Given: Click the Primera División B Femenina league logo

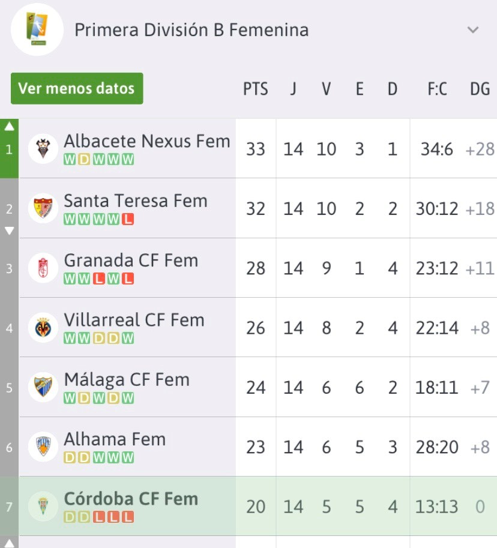Looking at the screenshot, I should 37,29.
